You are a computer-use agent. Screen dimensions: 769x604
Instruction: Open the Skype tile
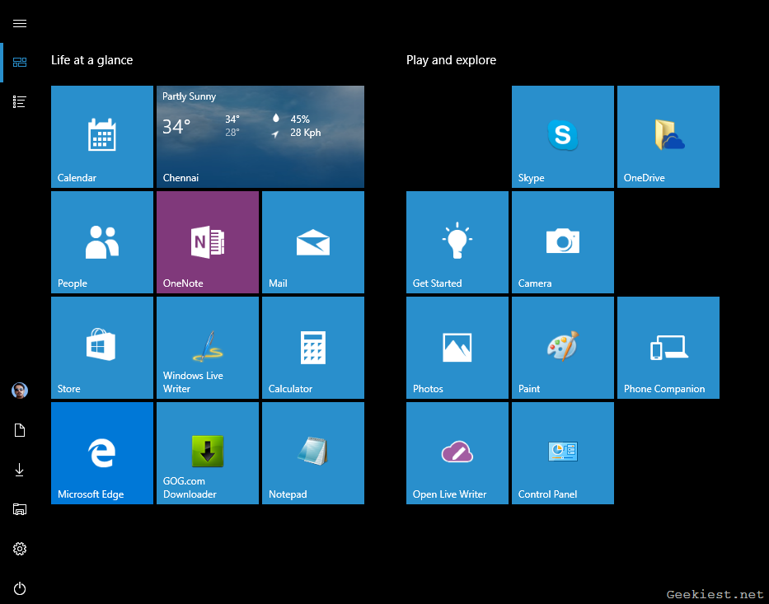point(563,137)
